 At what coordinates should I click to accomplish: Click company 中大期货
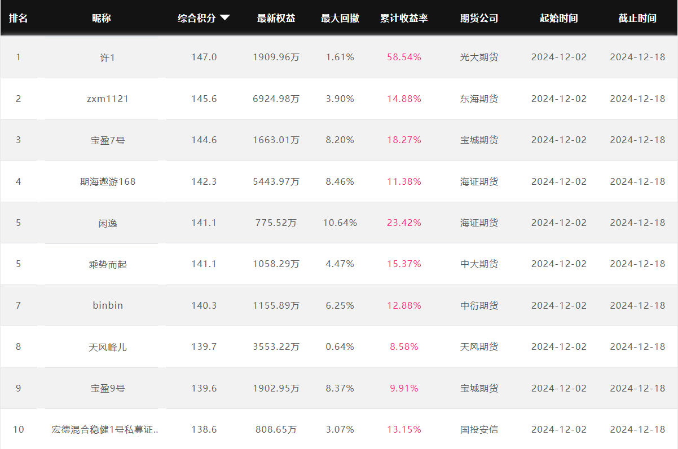[479, 264]
